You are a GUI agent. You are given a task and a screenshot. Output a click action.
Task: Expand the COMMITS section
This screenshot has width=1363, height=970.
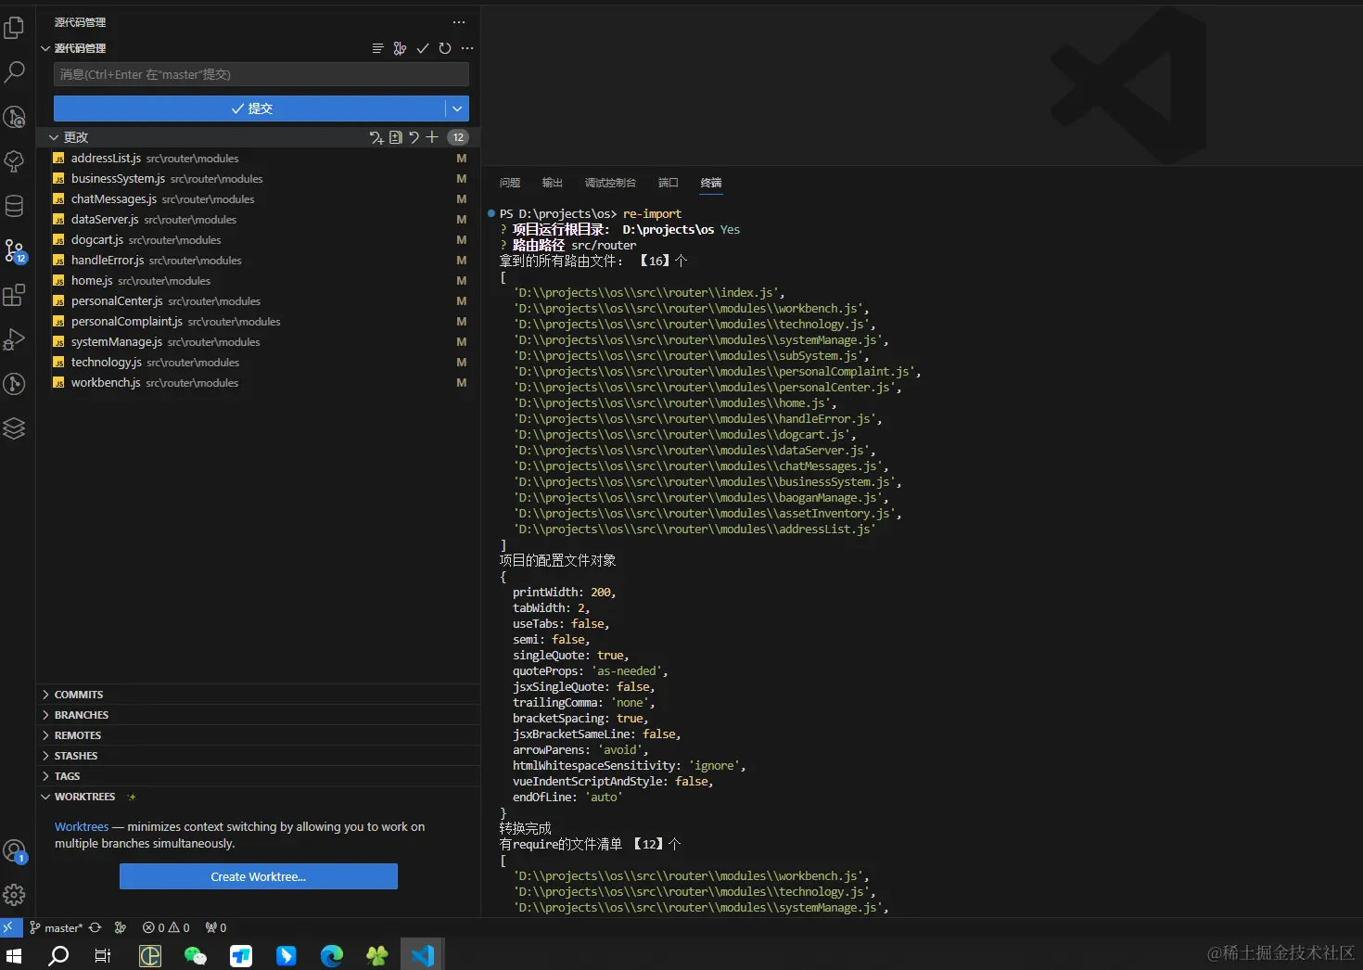tap(259, 695)
